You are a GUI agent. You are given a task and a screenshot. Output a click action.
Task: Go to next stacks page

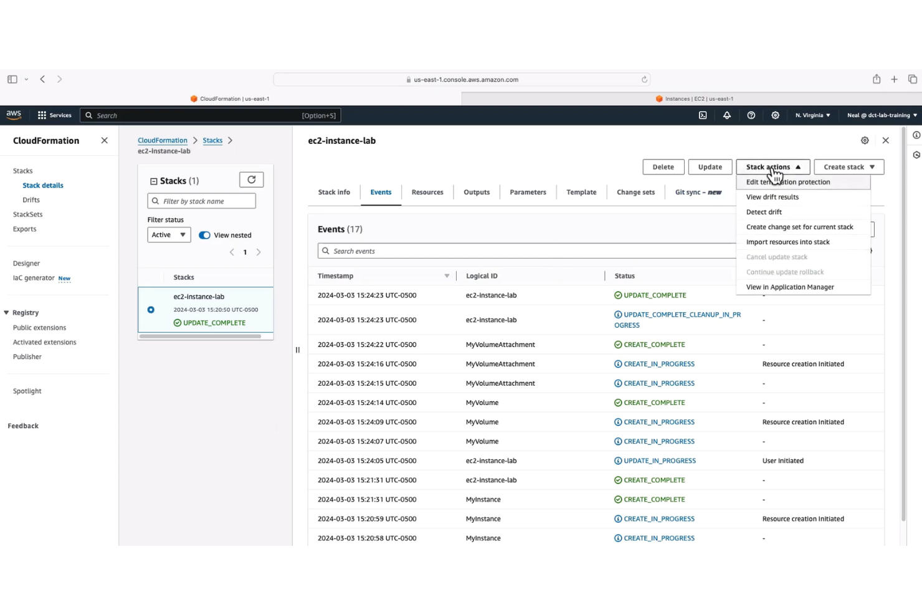(x=259, y=252)
